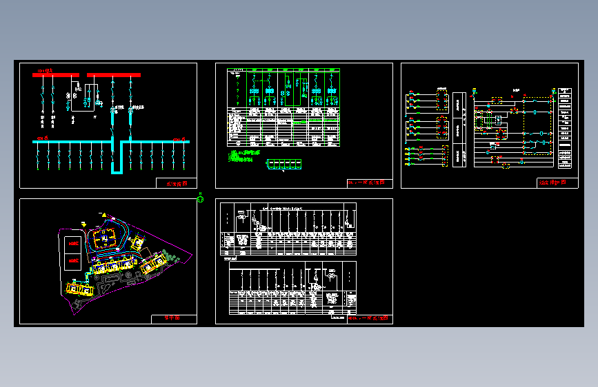Click the cyan cabinet-row elevation below the green table

point(284,164)
